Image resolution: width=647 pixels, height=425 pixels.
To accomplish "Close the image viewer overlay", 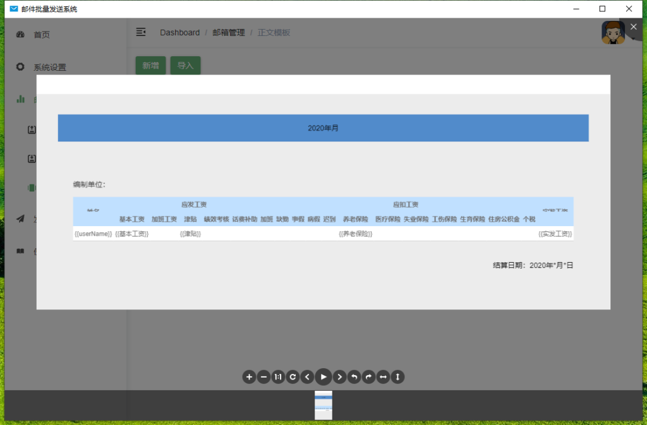I will coord(634,27).
